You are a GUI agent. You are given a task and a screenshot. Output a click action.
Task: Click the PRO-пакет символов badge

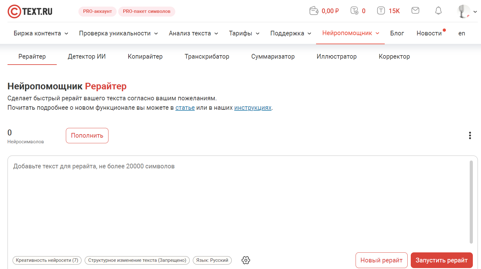[147, 11]
